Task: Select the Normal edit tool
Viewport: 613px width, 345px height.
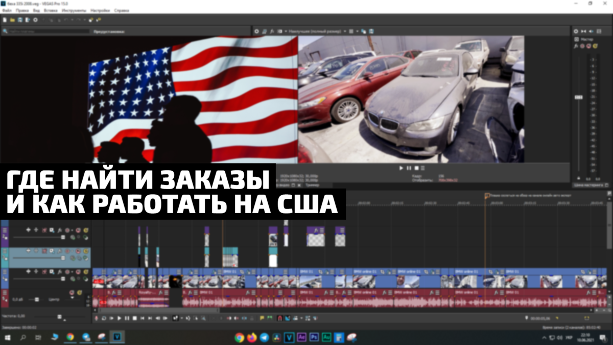Action: point(175,318)
